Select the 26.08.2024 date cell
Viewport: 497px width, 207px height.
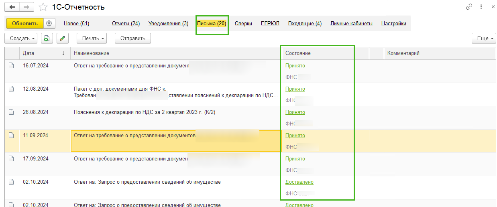pyautogui.click(x=35, y=112)
